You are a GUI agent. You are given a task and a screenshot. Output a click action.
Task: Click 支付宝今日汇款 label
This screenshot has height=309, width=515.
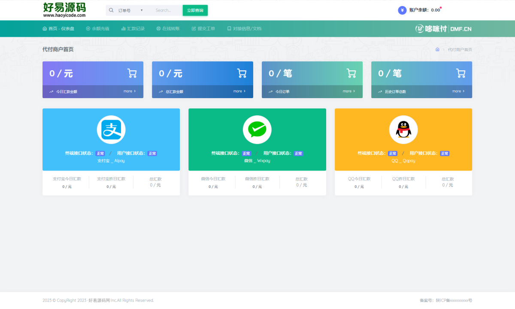click(67, 179)
